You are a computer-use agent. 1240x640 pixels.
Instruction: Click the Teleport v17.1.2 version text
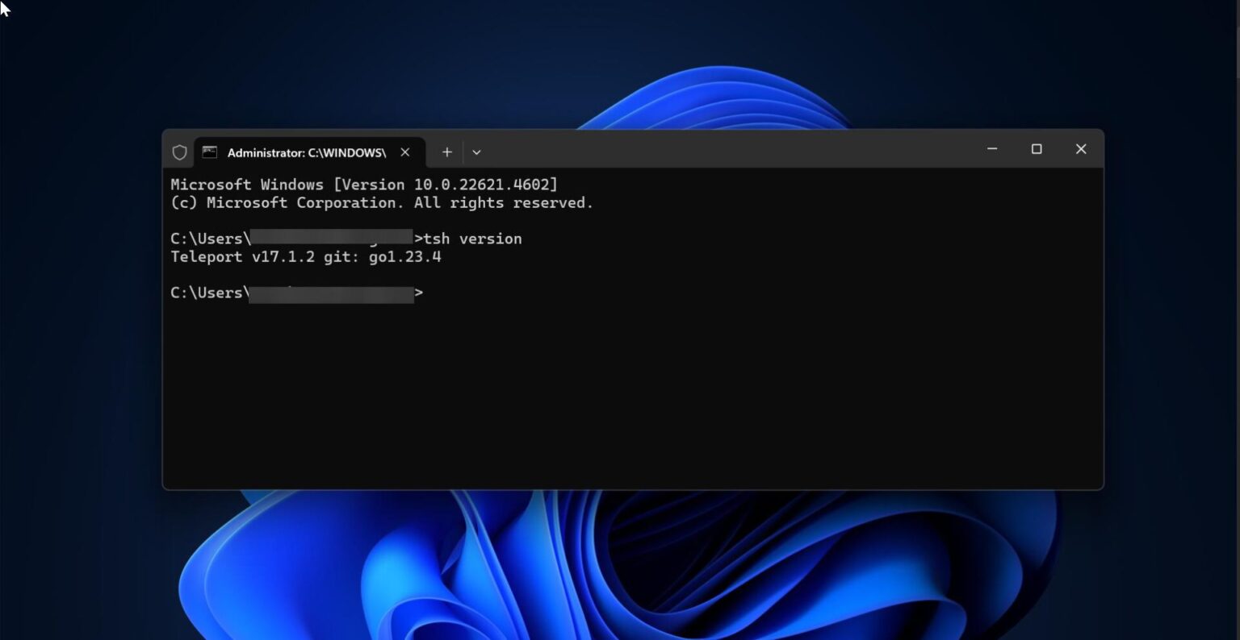click(x=305, y=256)
